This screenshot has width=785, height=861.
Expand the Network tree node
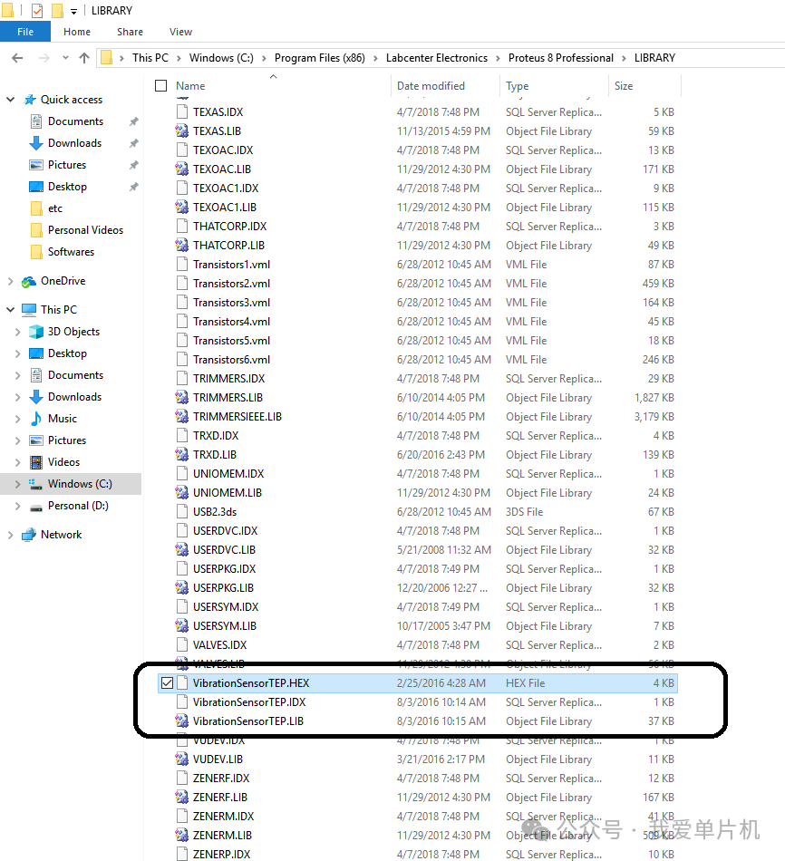(x=11, y=535)
